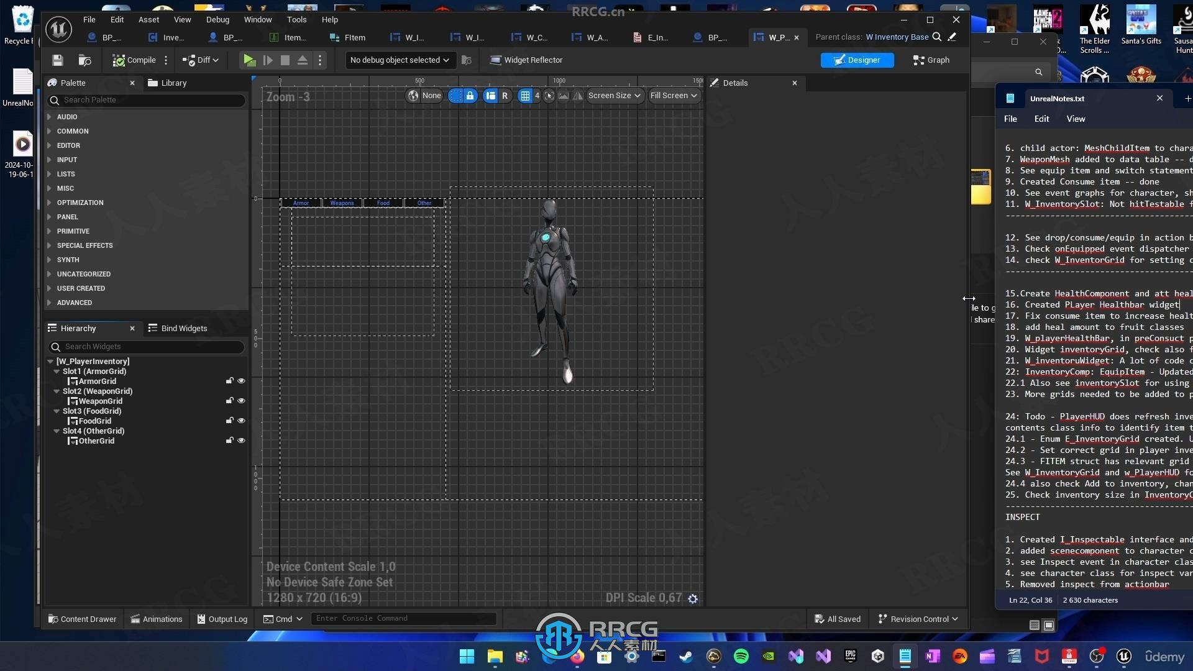Click Spotify icon in taskbar

pyautogui.click(x=741, y=656)
